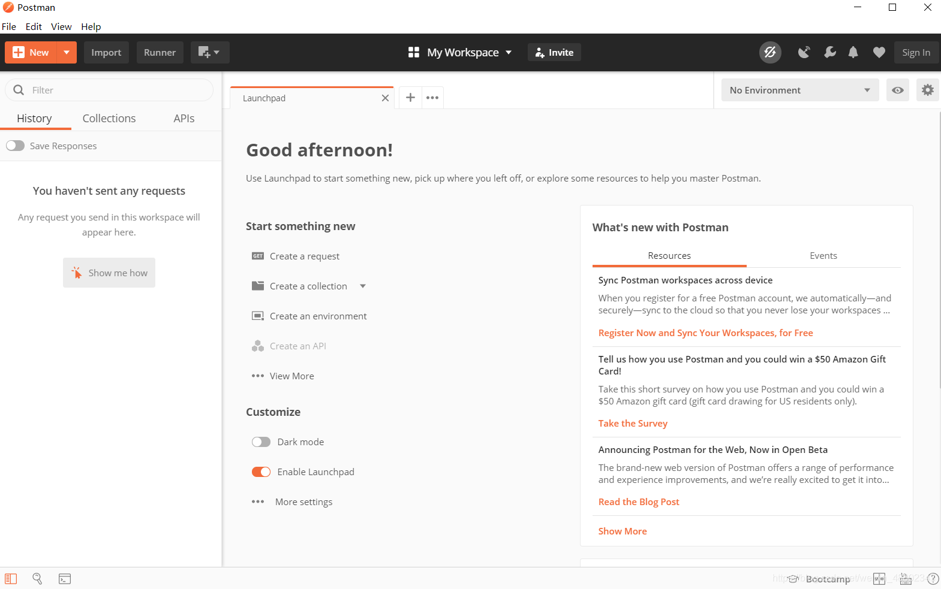
Task: Open help question mark icon
Action: (x=933, y=579)
